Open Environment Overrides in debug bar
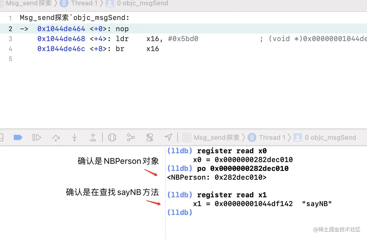The height and width of the screenshot is (239, 367). 149,137
